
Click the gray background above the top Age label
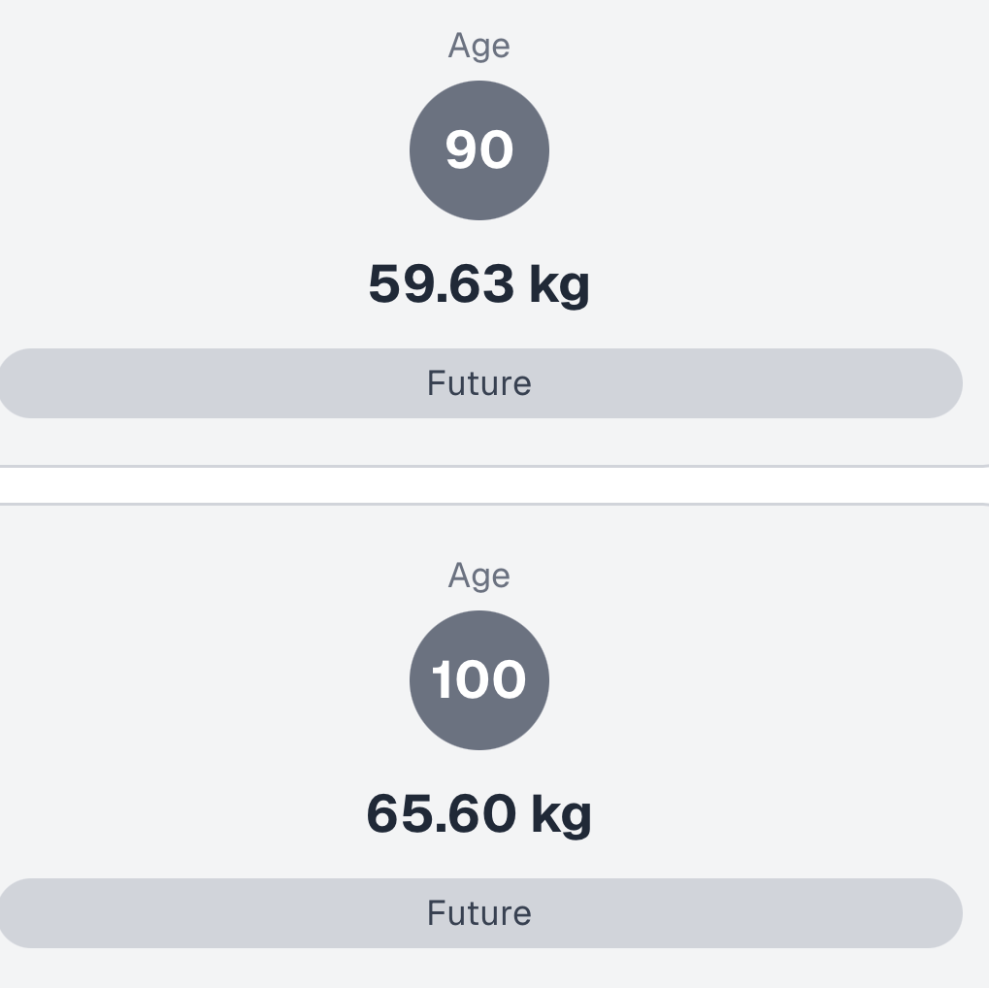coord(479,12)
